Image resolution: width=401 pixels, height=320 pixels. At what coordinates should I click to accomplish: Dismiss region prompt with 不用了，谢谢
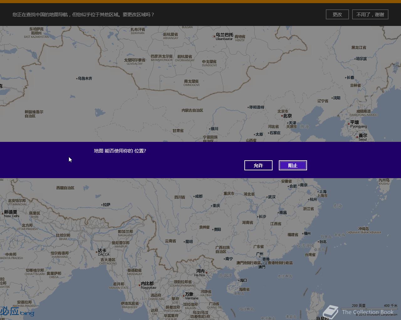click(370, 14)
